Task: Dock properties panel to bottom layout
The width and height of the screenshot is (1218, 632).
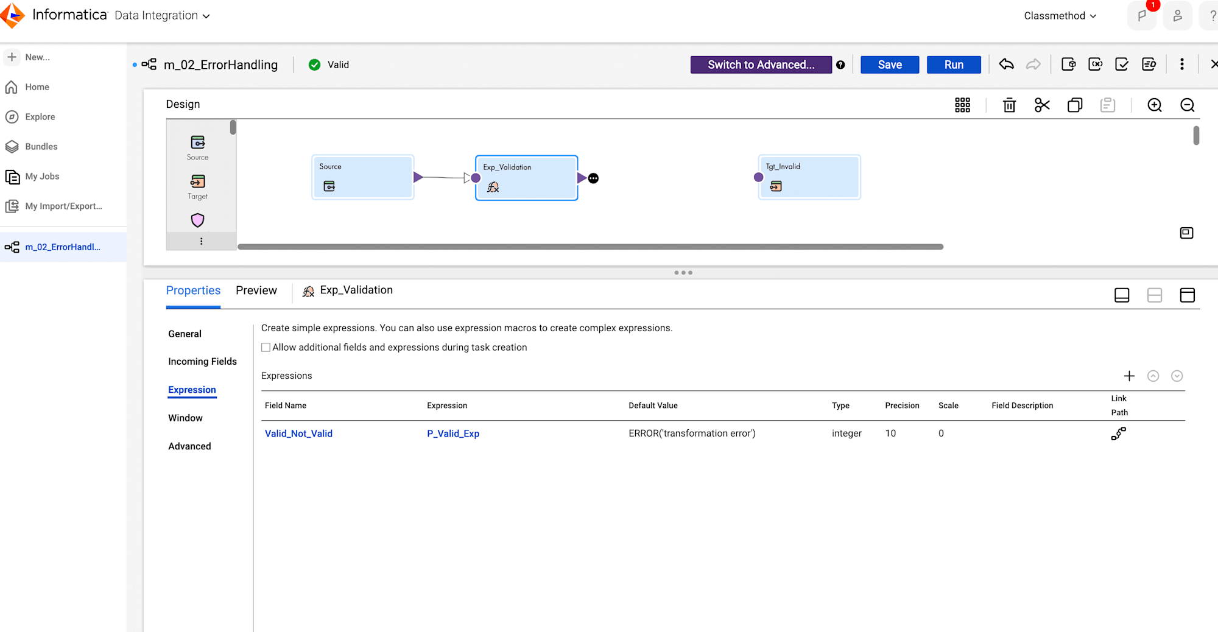Action: pos(1122,295)
